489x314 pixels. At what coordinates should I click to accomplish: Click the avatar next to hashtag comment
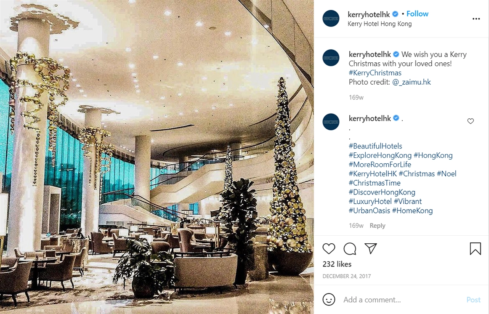[331, 122]
